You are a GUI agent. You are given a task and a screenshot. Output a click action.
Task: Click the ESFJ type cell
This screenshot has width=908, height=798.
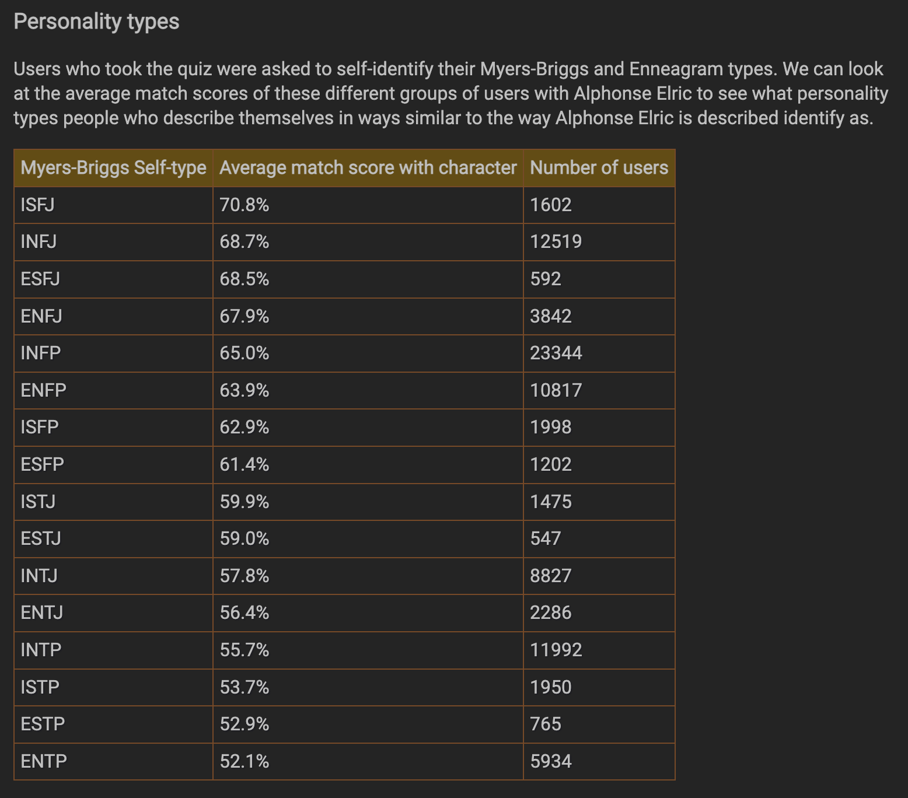tap(113, 279)
